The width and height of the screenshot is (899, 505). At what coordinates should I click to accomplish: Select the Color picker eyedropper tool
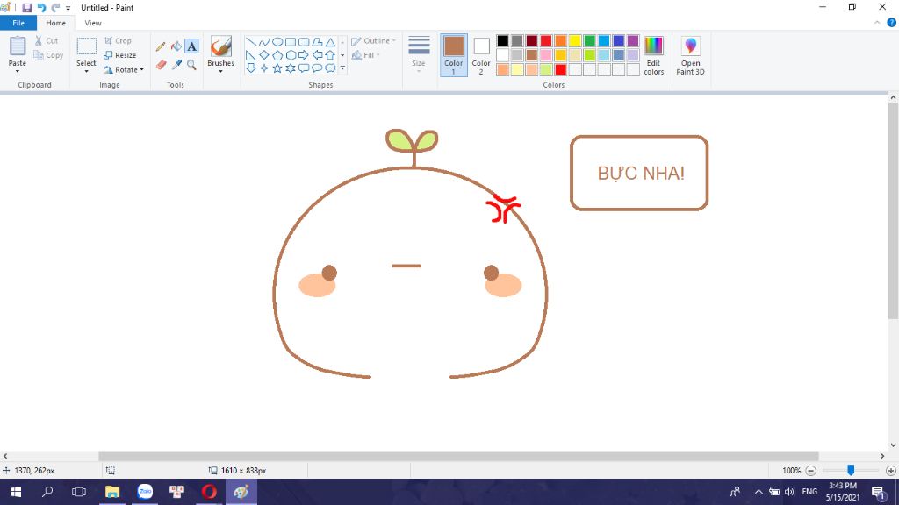pyautogui.click(x=176, y=65)
